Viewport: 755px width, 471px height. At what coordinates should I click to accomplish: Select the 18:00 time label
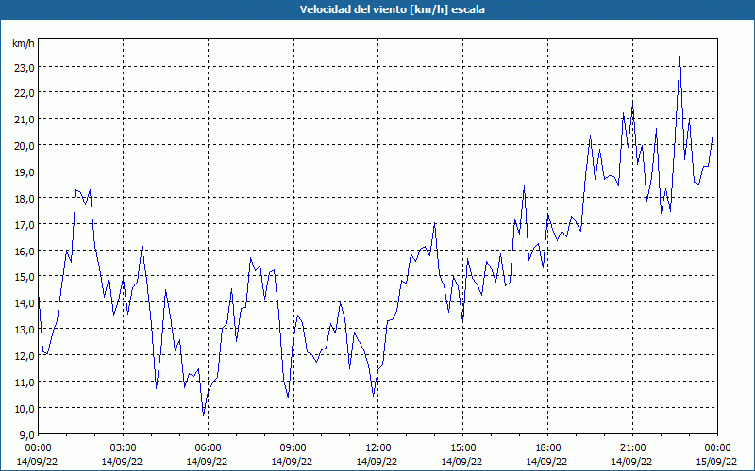(x=547, y=448)
